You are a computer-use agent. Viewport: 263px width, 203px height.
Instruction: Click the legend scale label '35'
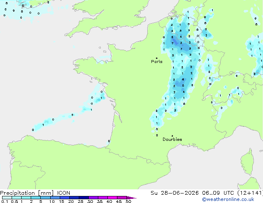pos(100,201)
